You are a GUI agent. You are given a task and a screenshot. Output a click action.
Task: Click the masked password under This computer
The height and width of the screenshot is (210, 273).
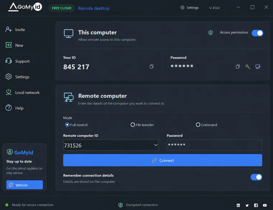tap(182, 66)
